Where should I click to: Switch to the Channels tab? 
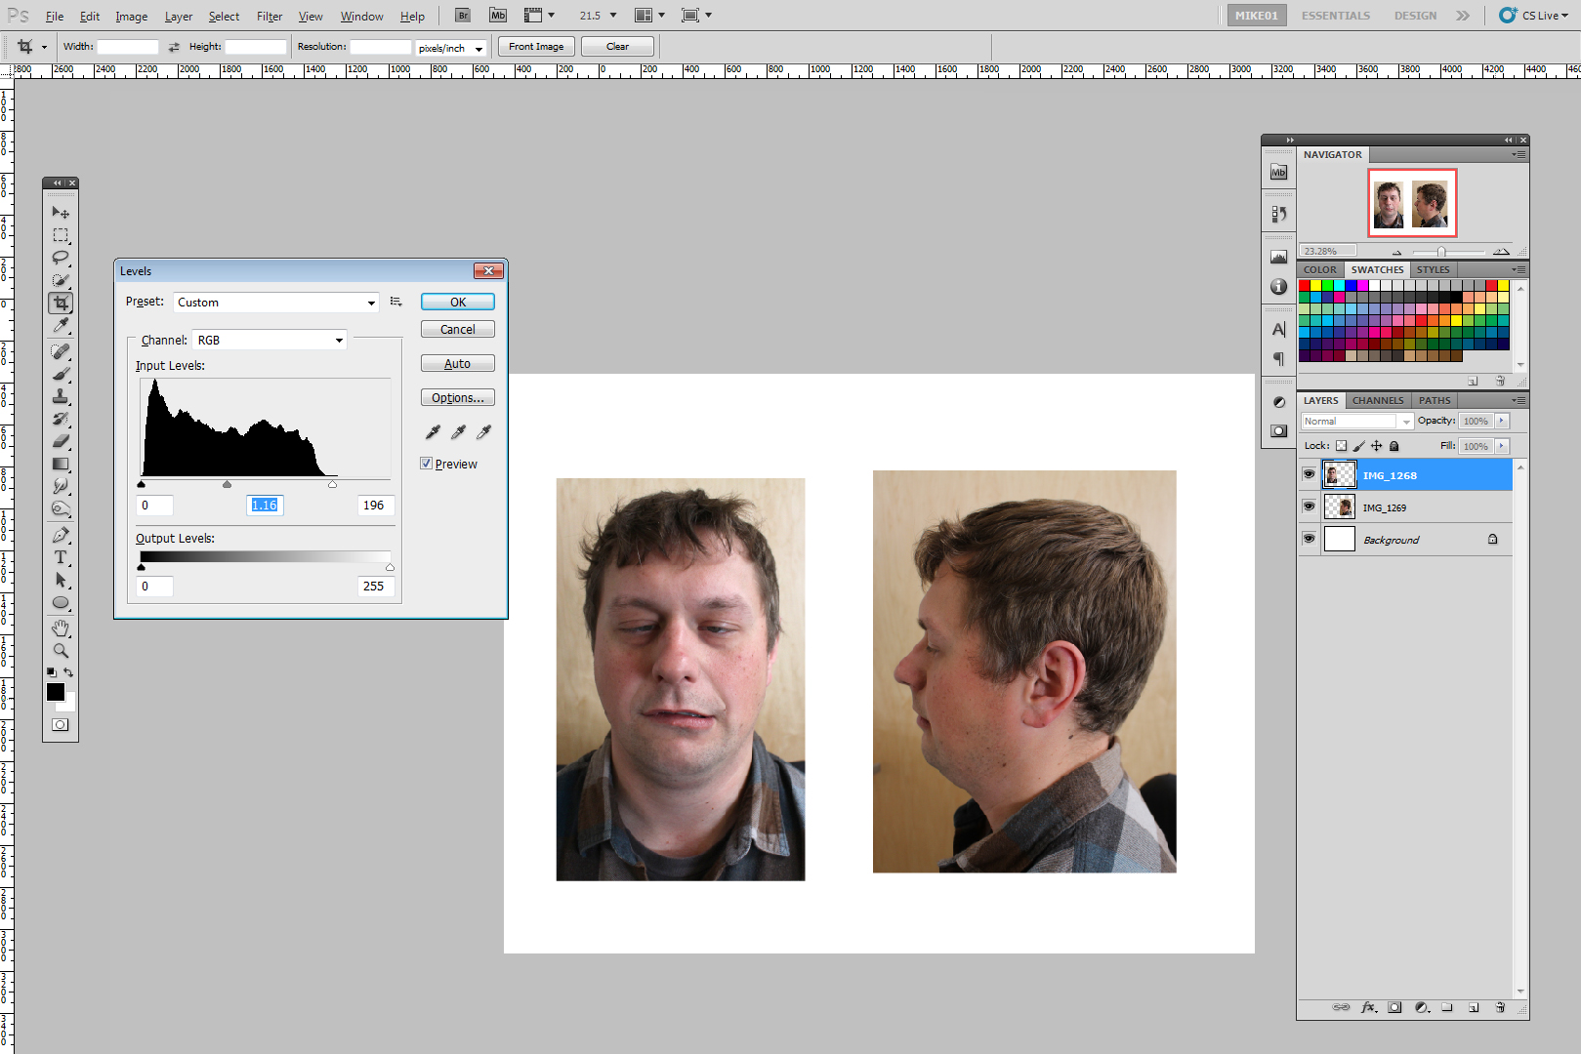point(1377,400)
